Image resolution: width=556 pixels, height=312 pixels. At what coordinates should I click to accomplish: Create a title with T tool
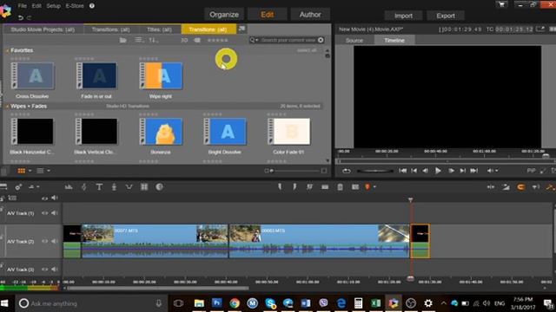pos(99,187)
